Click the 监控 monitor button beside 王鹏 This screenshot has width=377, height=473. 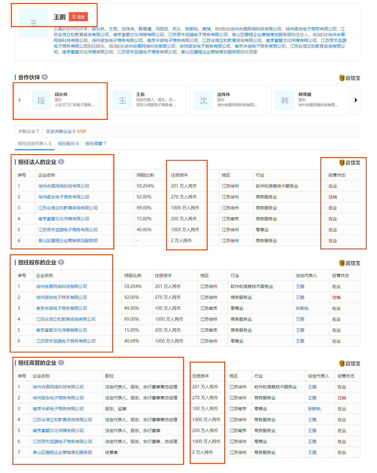[78, 17]
